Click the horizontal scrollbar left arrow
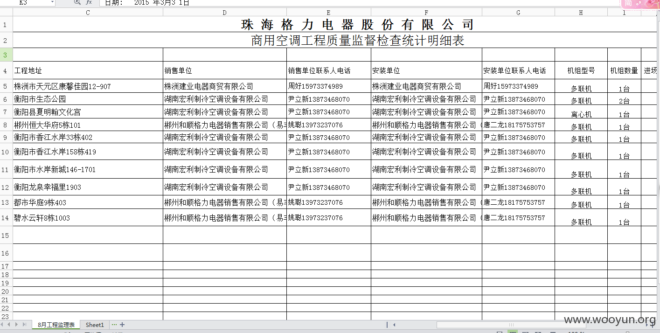660x333 pixels. tap(394, 325)
